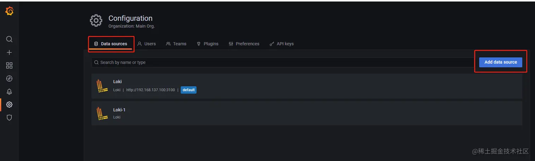This screenshot has height=161, width=535.
Task: Open the sidebar search icon
Action: pos(10,39)
